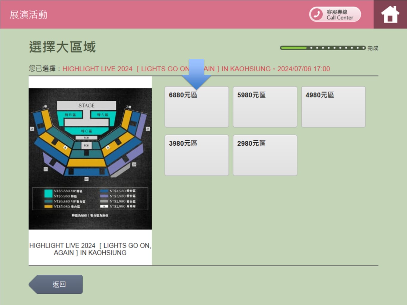
Task: Select the 6880元區 price zone
Action: (197, 107)
